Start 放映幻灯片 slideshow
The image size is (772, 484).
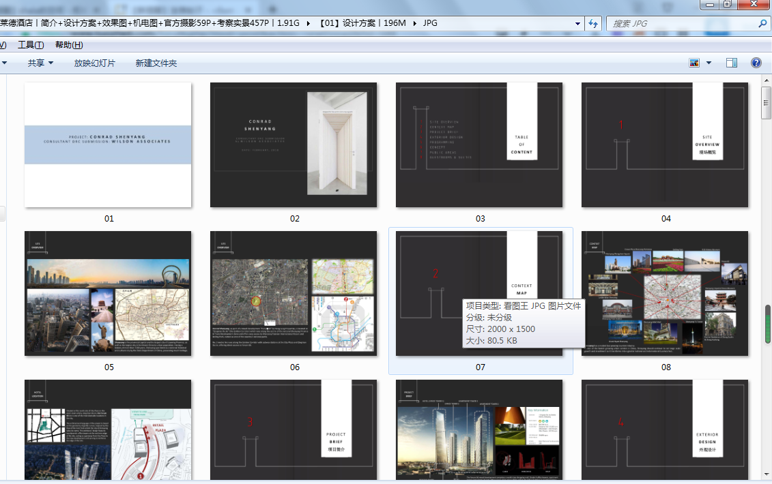tap(94, 63)
